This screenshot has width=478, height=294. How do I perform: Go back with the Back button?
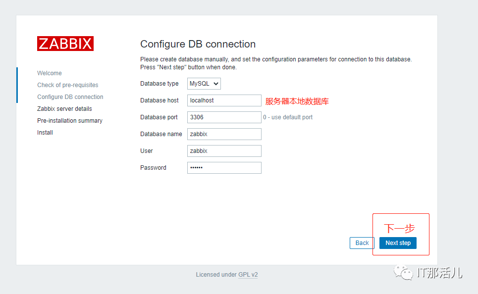pos(362,243)
